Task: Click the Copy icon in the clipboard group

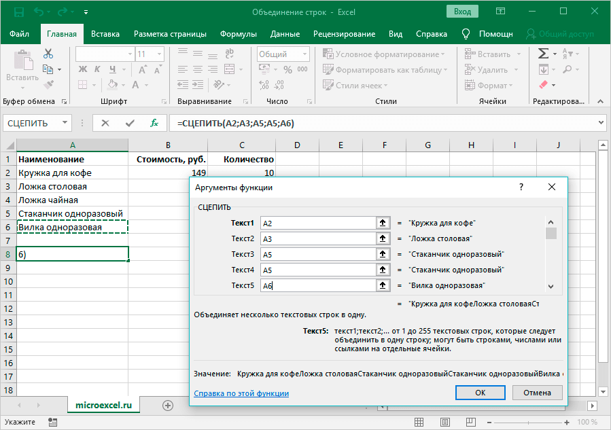Action: pyautogui.click(x=48, y=69)
